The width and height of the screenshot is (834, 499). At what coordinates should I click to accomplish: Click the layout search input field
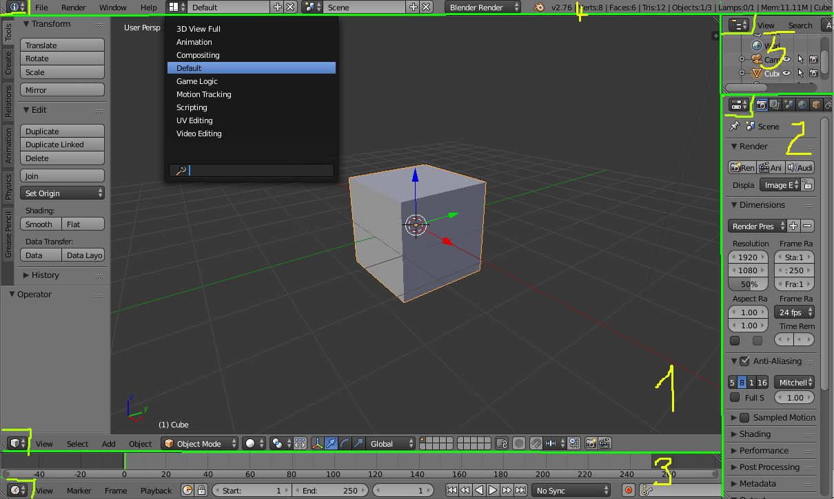(x=252, y=171)
